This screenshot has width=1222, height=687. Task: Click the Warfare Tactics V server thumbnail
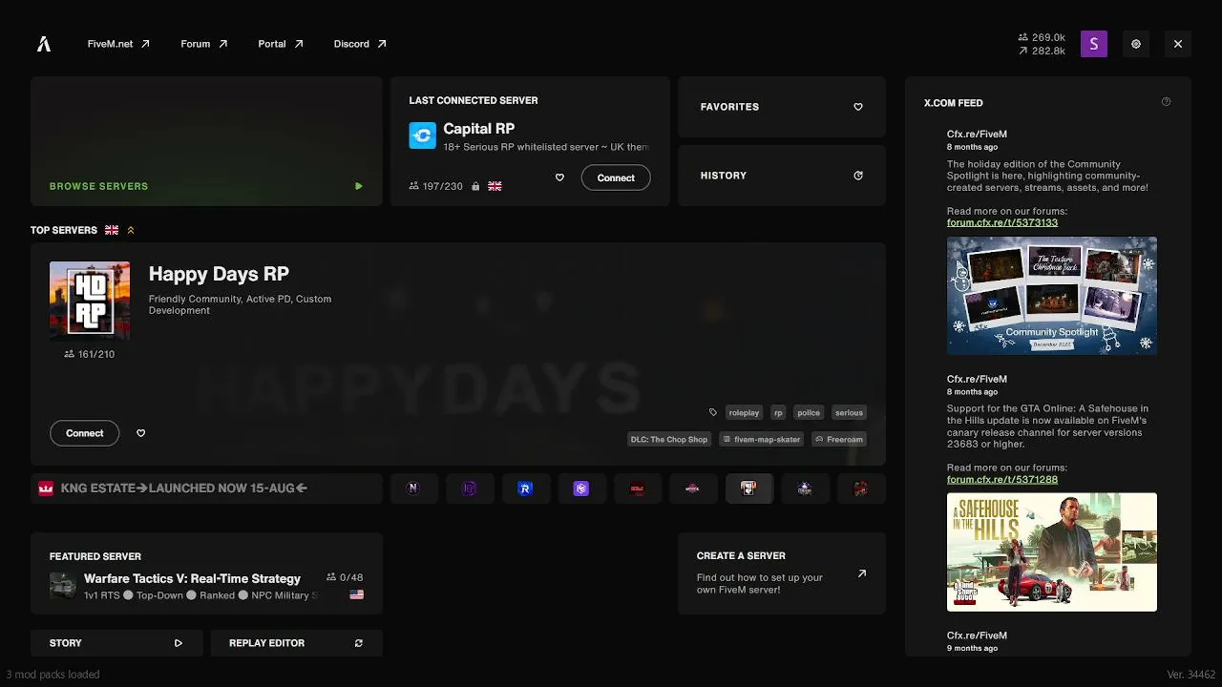click(63, 586)
